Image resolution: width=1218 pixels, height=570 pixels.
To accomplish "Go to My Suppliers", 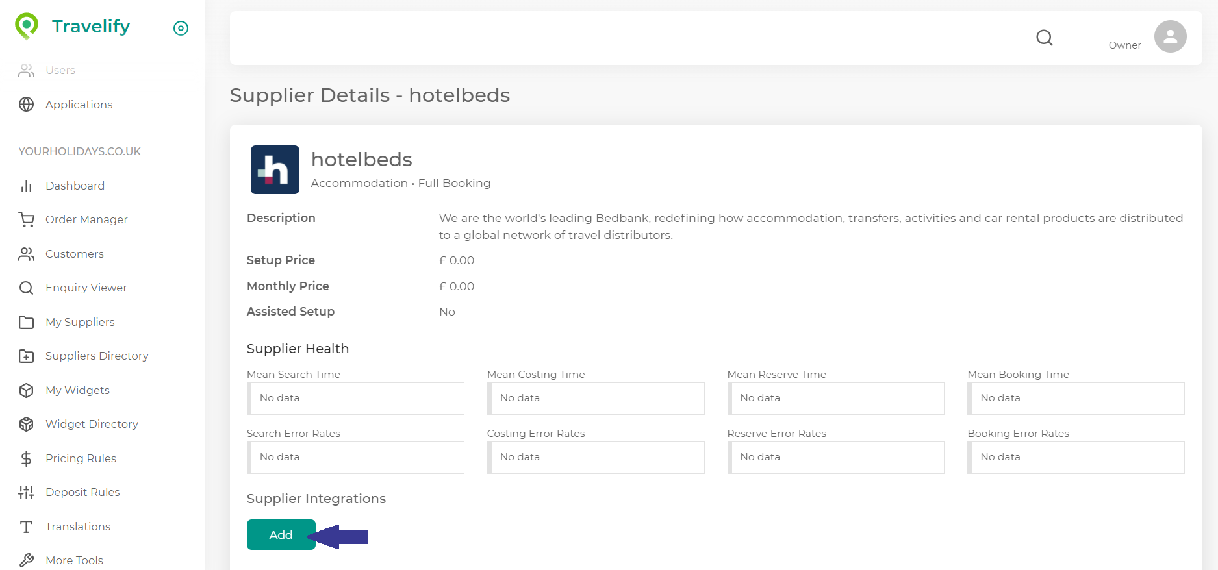I will [79, 322].
